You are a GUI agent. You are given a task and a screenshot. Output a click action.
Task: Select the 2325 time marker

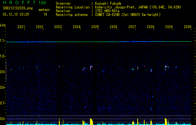click(x=95, y=27)
